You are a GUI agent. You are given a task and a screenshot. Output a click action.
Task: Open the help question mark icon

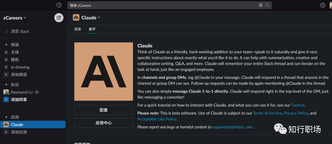point(322,5)
